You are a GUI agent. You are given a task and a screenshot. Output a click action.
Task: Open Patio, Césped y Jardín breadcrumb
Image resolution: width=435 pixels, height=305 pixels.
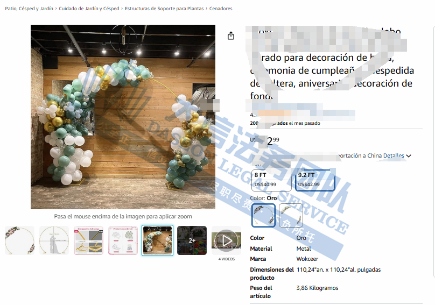[x=29, y=9]
